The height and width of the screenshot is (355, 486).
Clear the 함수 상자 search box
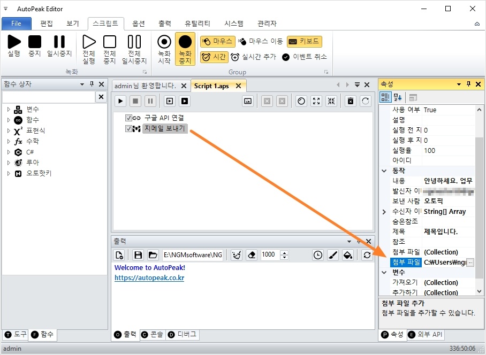coord(101,97)
